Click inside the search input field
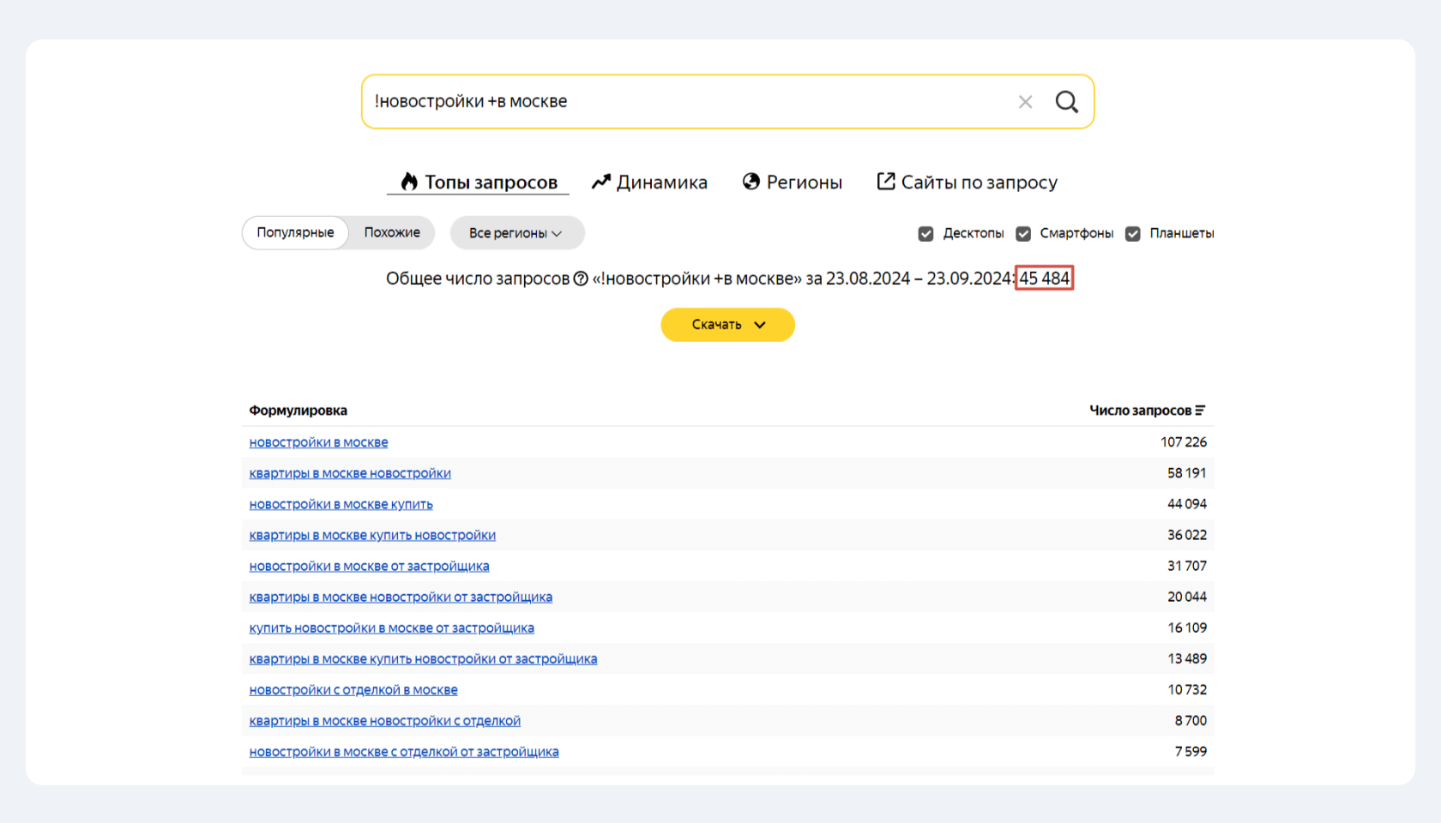The image size is (1441, 823). tap(686, 101)
